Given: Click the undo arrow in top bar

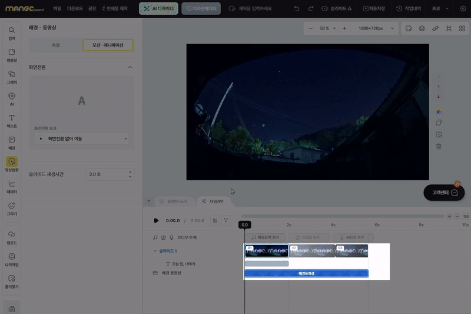Looking at the screenshot, I should tap(296, 9).
